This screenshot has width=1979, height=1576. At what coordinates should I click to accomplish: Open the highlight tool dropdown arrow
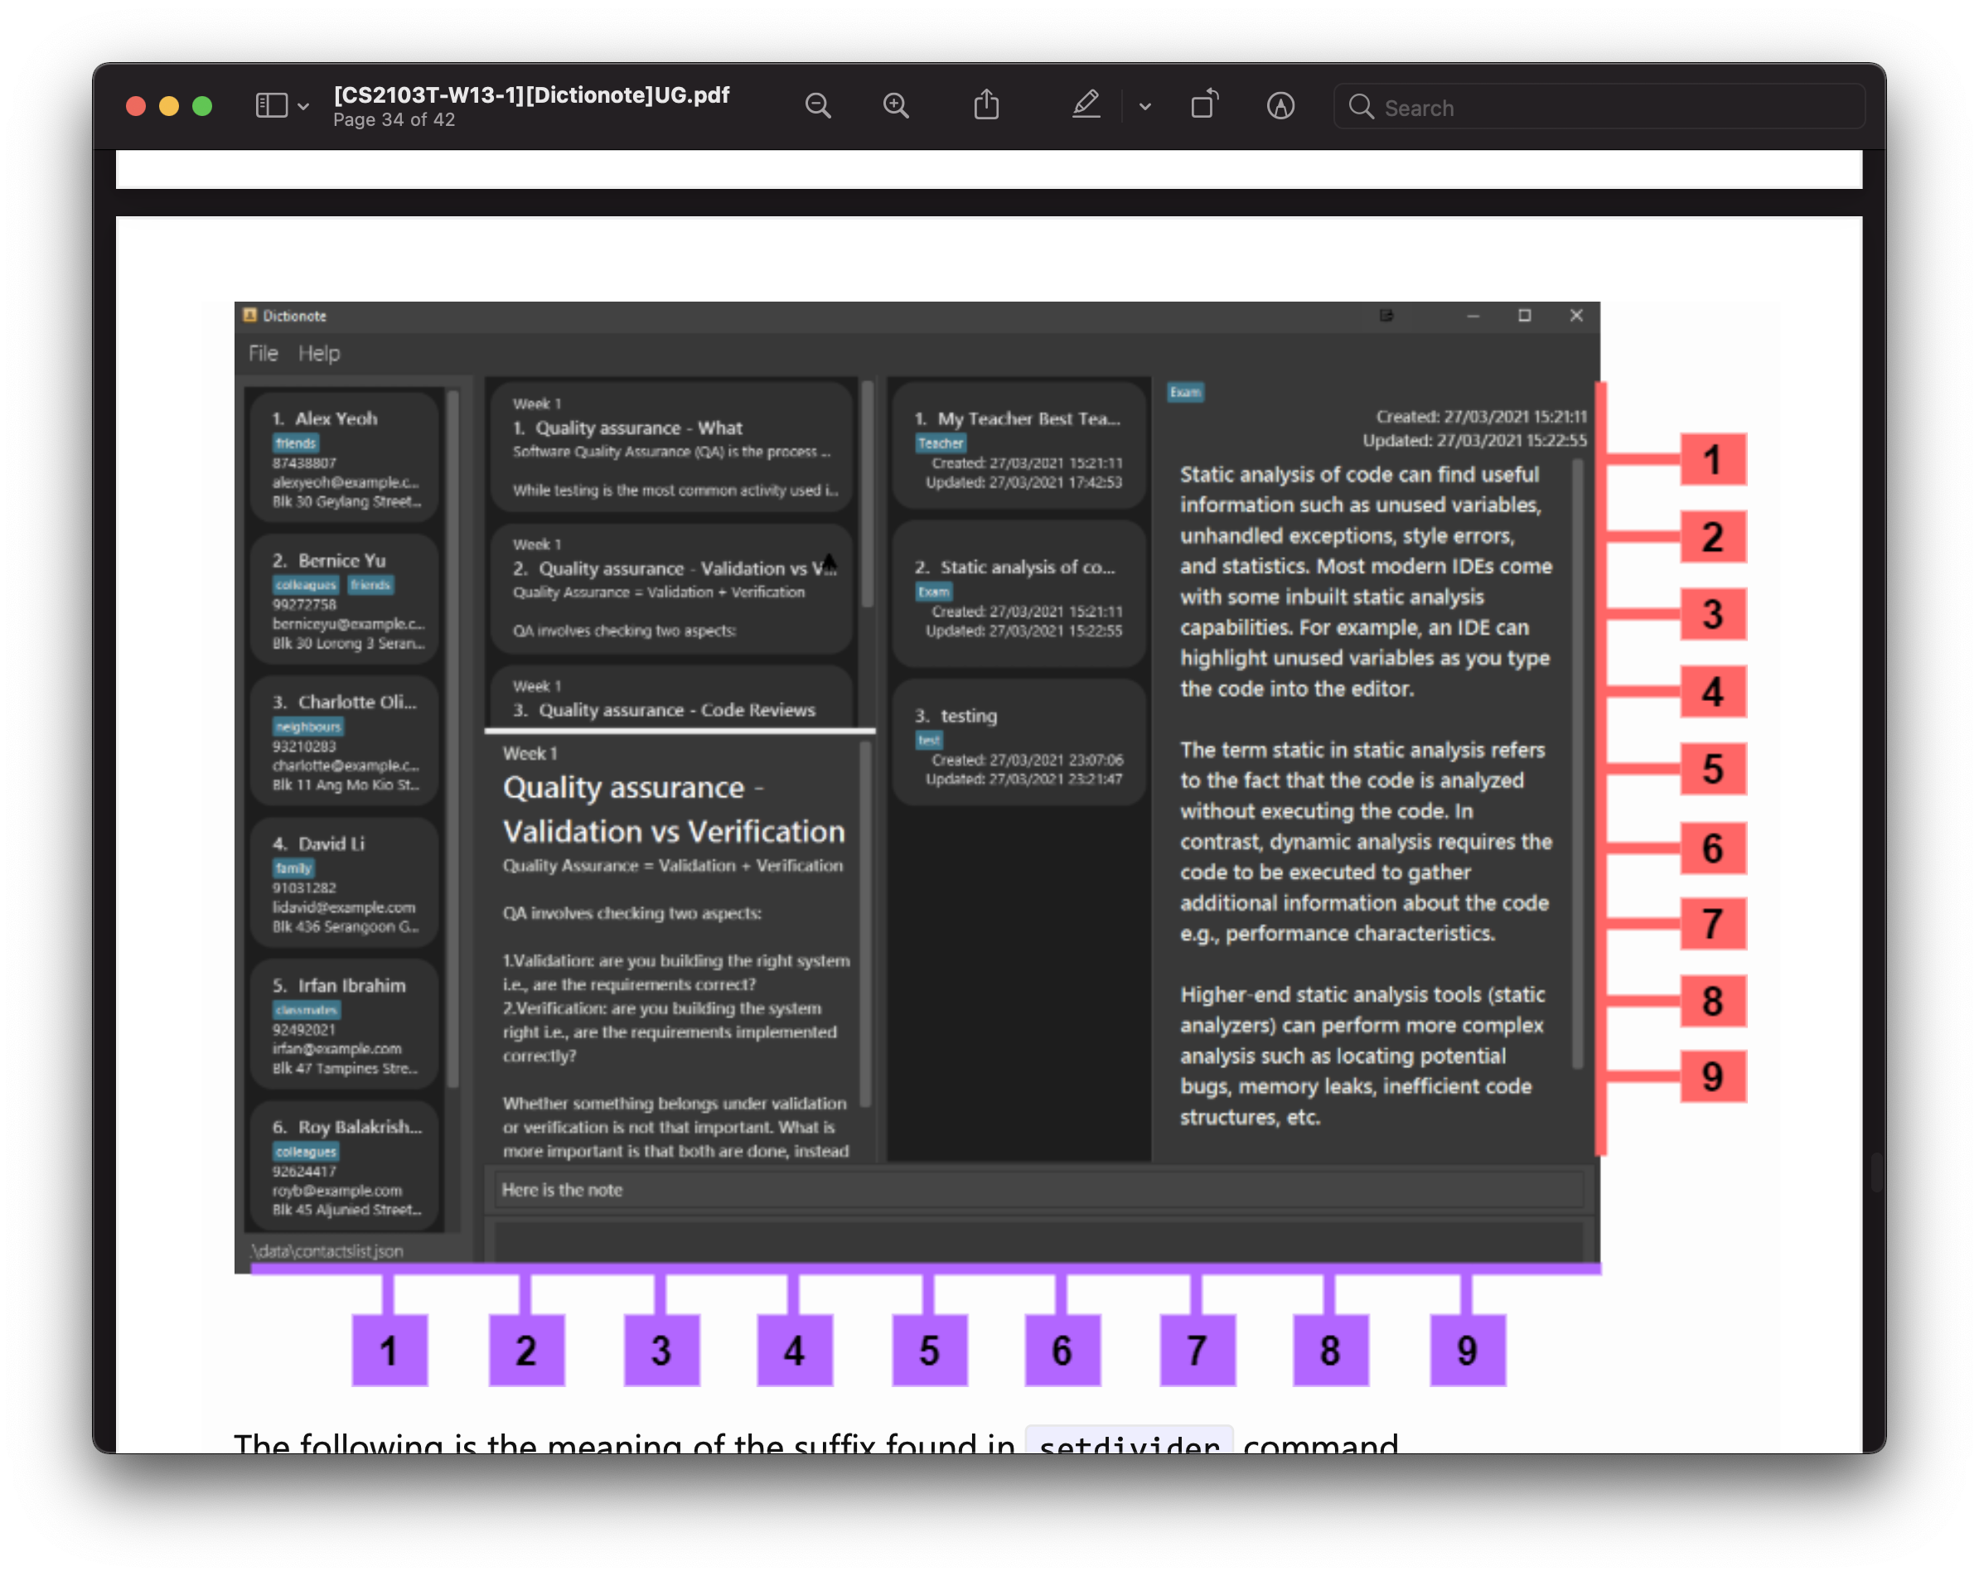coord(1144,108)
